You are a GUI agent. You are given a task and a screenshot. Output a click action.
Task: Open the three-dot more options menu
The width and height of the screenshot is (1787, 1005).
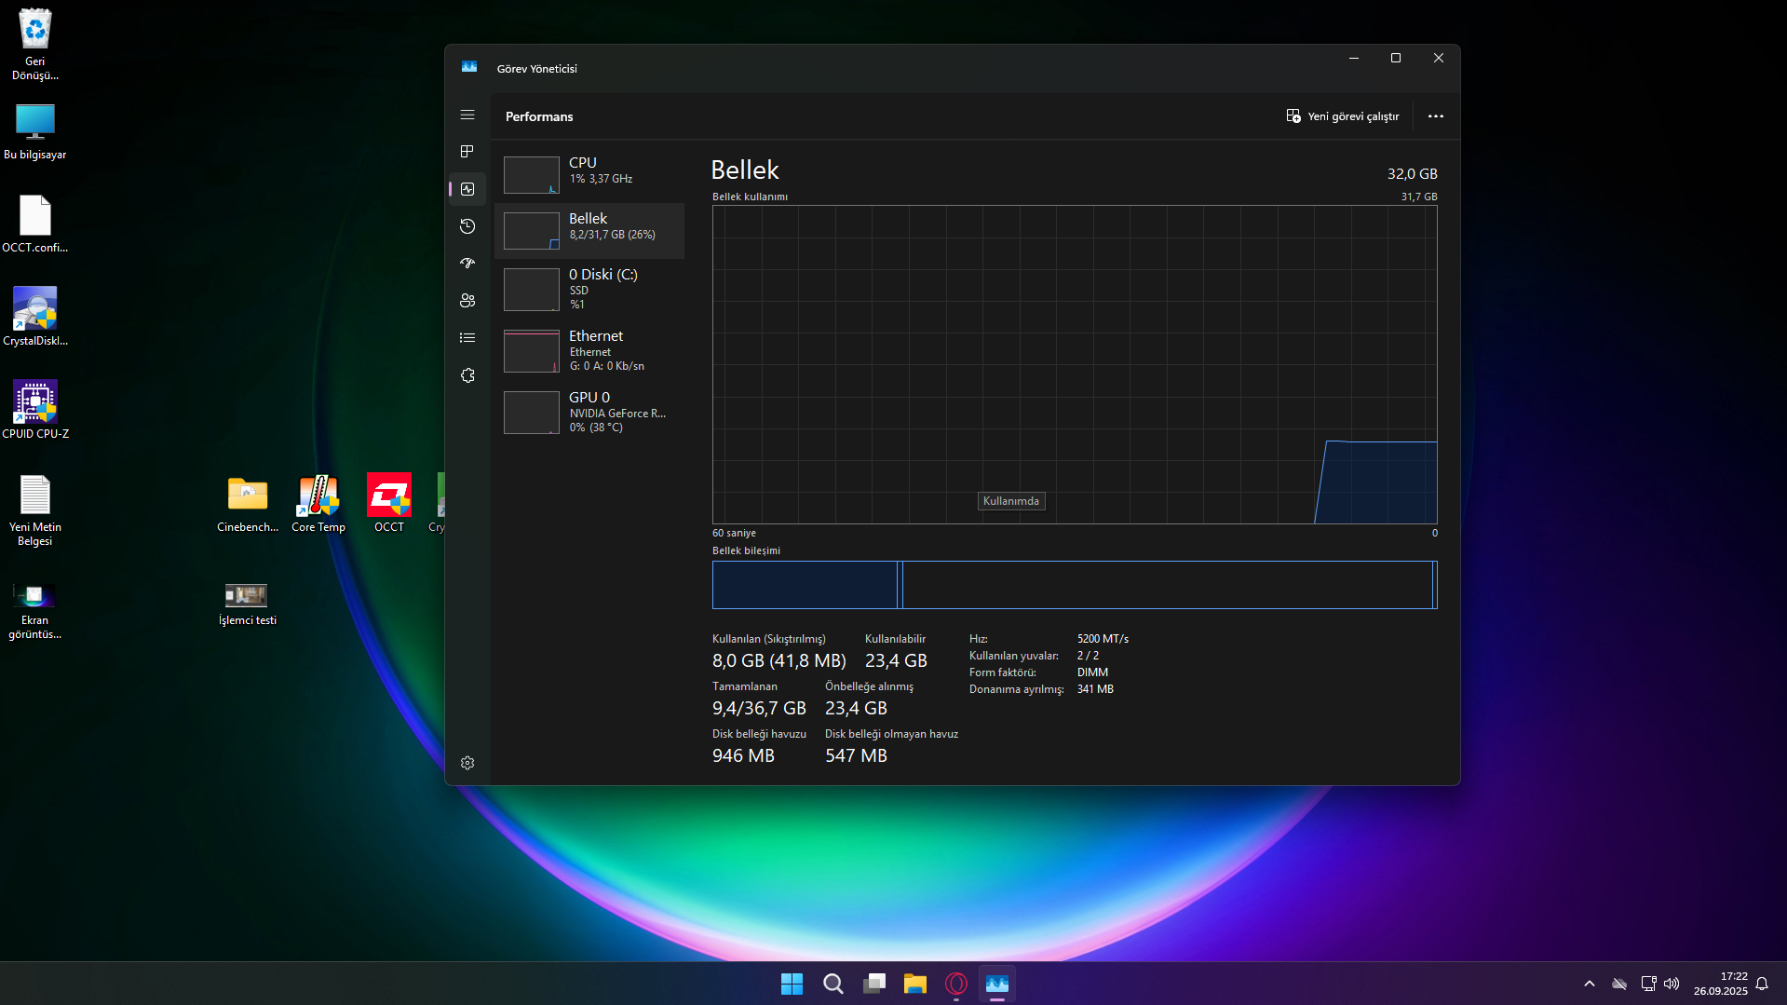(1436, 116)
